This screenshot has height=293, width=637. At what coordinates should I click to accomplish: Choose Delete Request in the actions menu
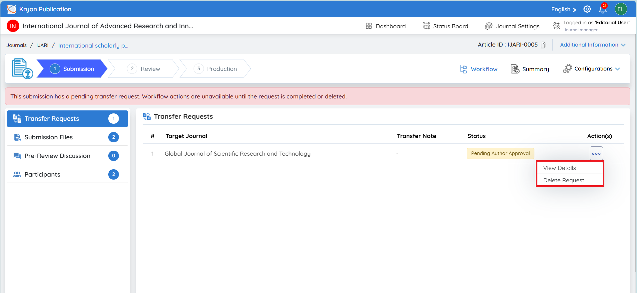pos(570,180)
